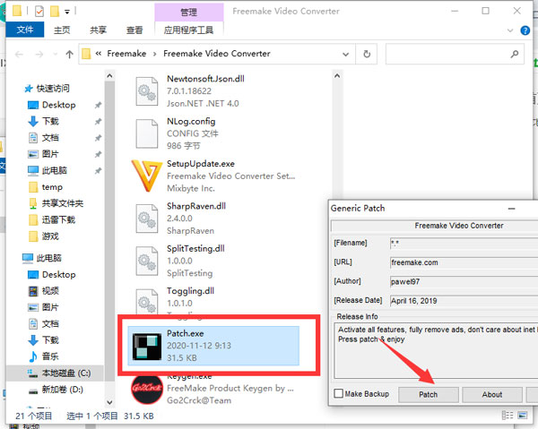This screenshot has height=429, width=538.
Task: Open the 主页 ribbon tab
Action: point(62,30)
